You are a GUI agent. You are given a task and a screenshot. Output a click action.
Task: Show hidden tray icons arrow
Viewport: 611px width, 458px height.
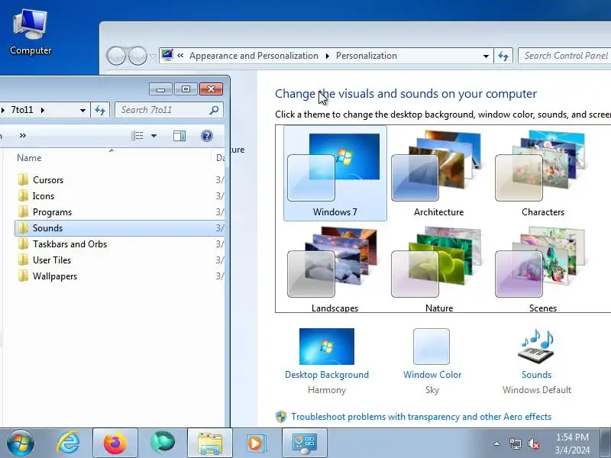point(497,443)
